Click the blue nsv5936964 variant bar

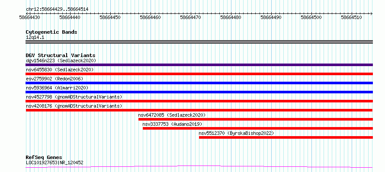point(199,92)
